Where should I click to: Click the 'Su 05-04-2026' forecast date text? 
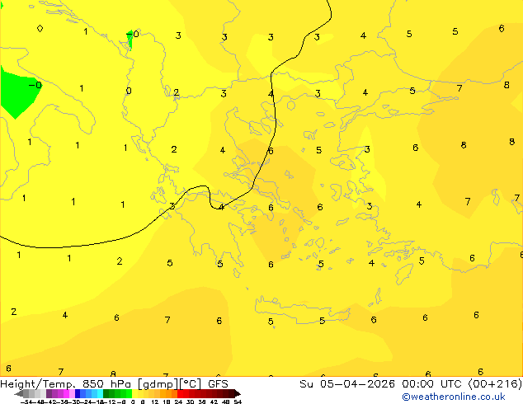pos(347,384)
